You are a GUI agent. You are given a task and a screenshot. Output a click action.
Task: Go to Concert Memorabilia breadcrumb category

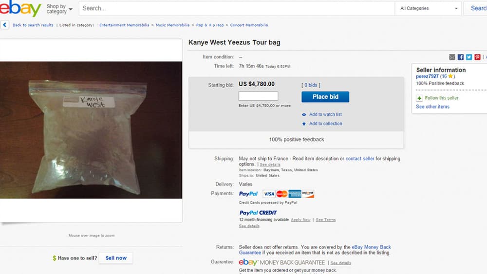click(249, 25)
